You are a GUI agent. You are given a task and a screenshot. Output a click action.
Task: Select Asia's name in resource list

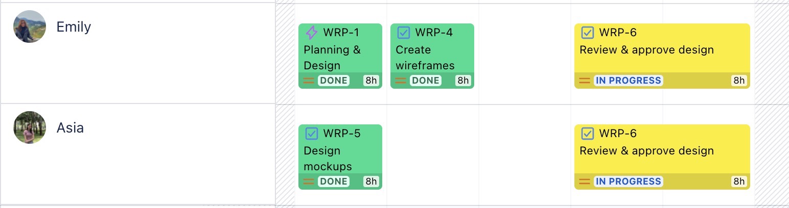pyautogui.click(x=70, y=127)
